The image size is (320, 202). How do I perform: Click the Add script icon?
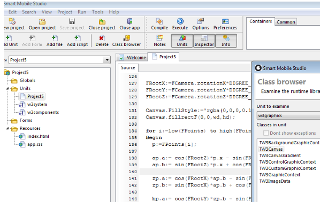click(78, 38)
